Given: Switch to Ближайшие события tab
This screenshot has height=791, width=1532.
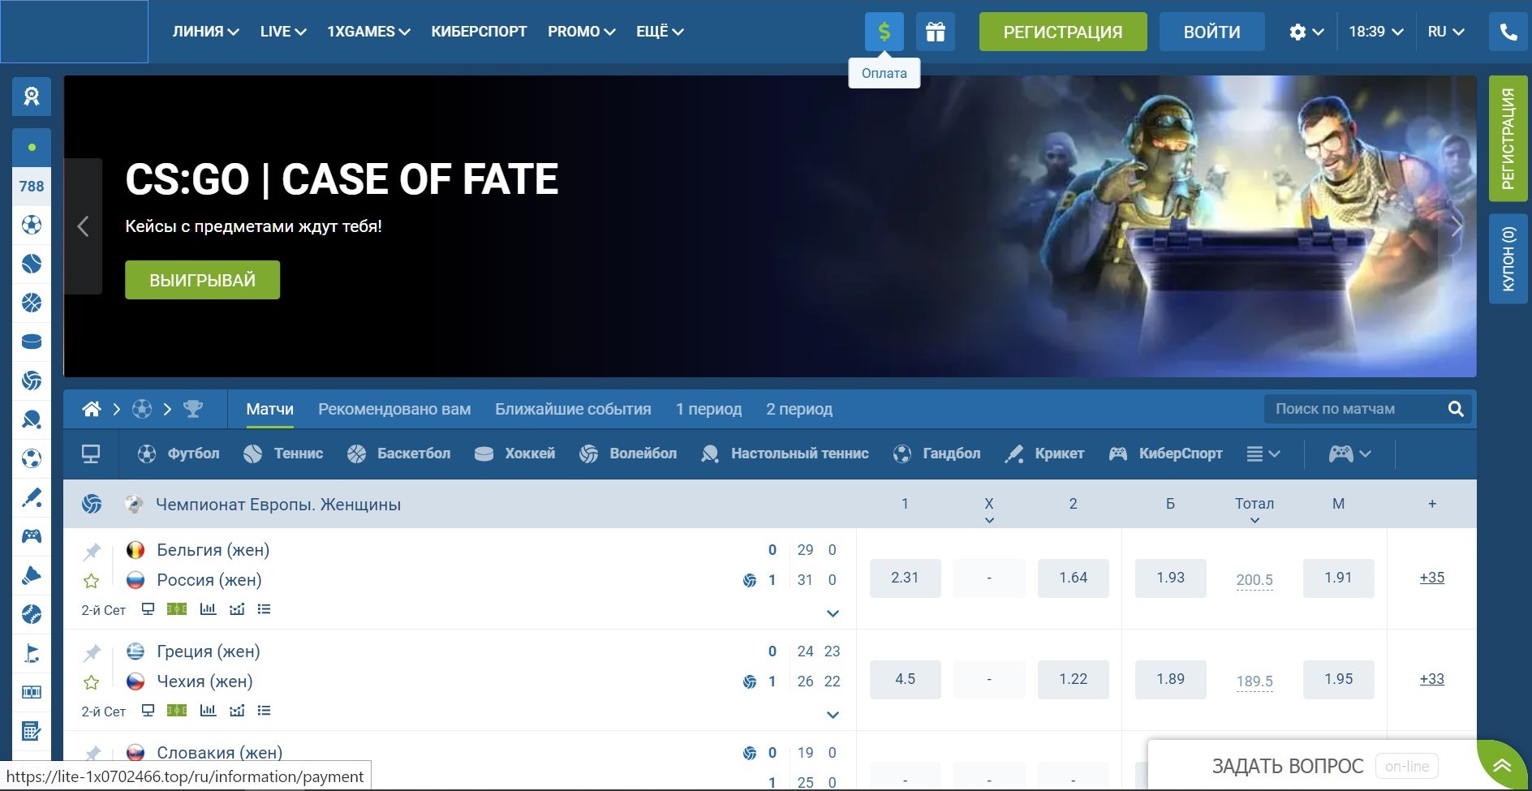Looking at the screenshot, I should pos(573,409).
